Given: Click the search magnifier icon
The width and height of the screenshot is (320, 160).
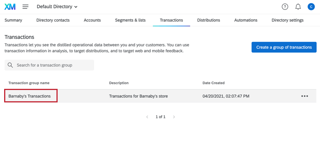Looking at the screenshot, I should (x=11, y=65).
